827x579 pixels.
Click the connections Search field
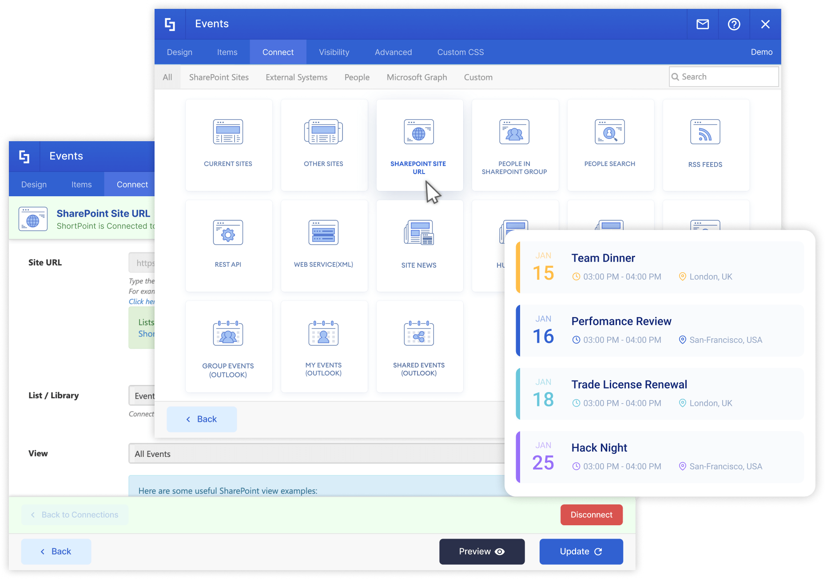[x=724, y=77]
